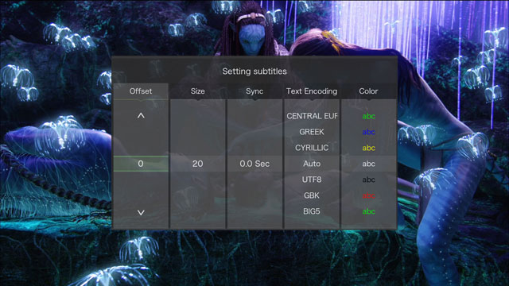Choose BIG5 text encoding
Viewport: 509px width, 286px height.
pos(312,211)
